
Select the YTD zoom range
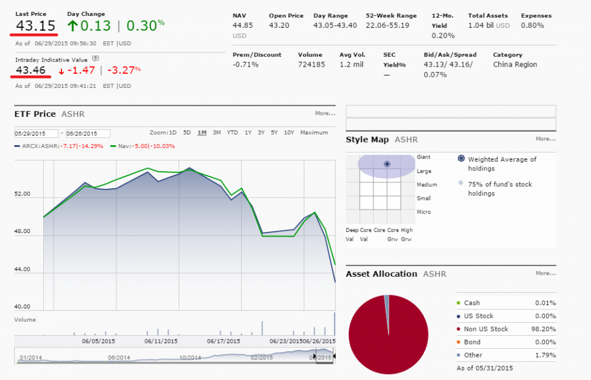tap(232, 133)
